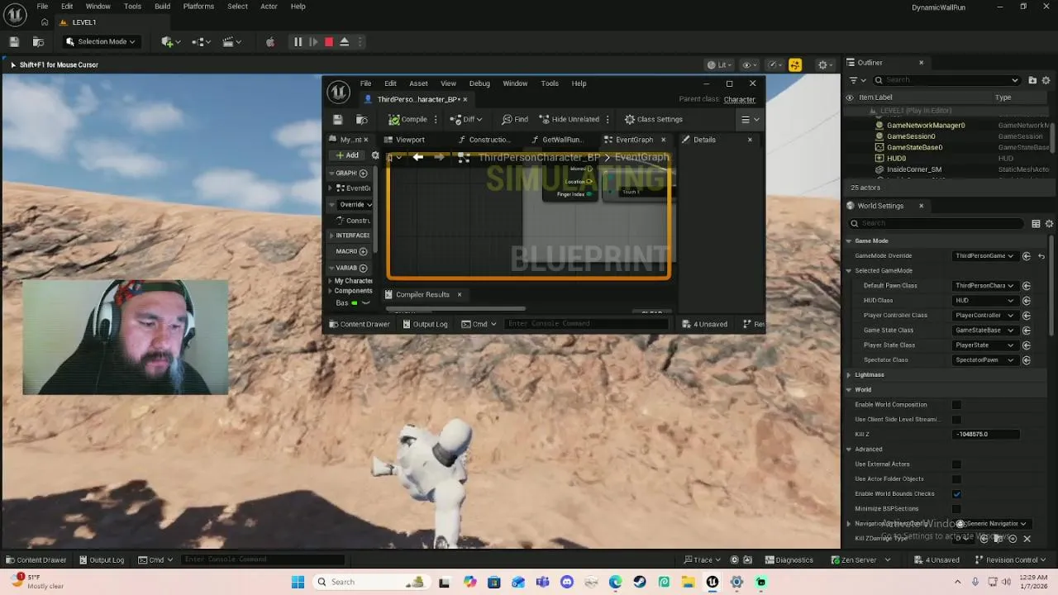The height and width of the screenshot is (595, 1058).
Task: Toggle the Use External Actors checkbox
Action: (x=956, y=464)
